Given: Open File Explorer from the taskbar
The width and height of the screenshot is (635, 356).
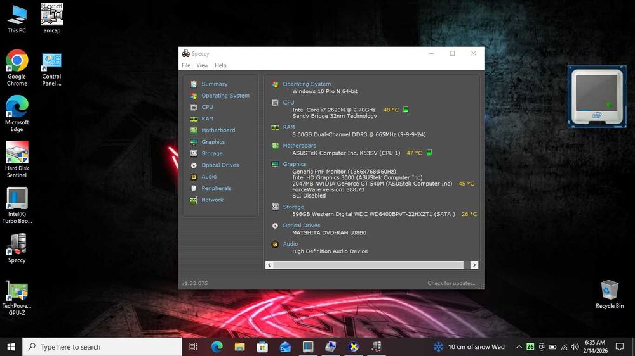Looking at the screenshot, I should [x=240, y=346].
